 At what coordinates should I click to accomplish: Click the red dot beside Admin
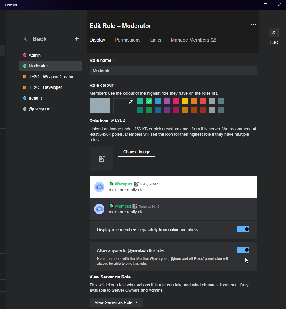click(25, 55)
